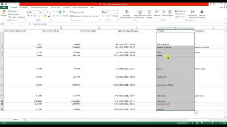Select column P header
The image size is (227, 127).
tap(175, 28)
